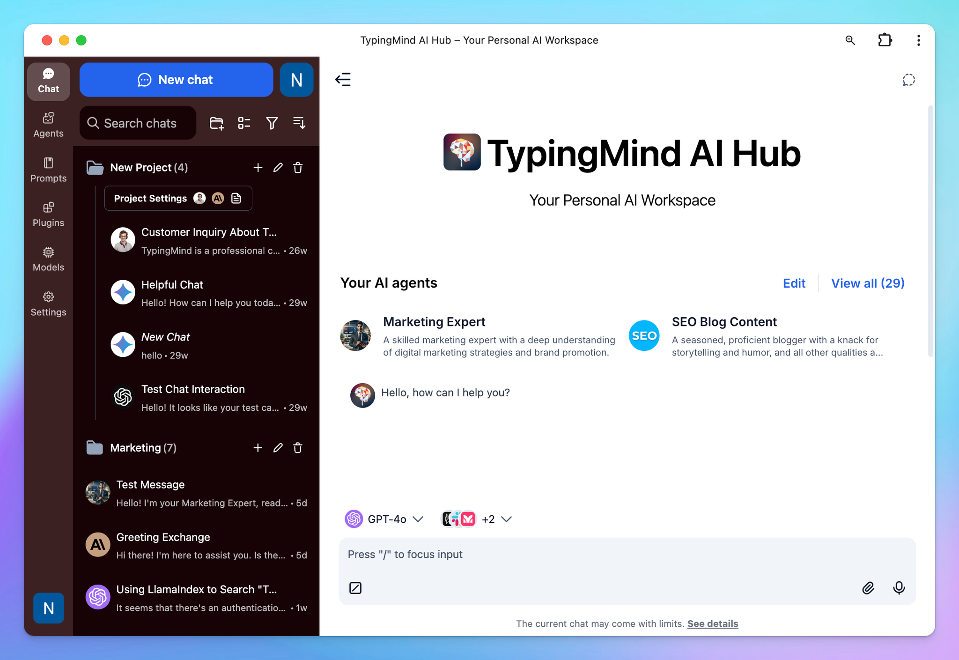Delete the New Project folder
959x660 pixels.
point(298,167)
